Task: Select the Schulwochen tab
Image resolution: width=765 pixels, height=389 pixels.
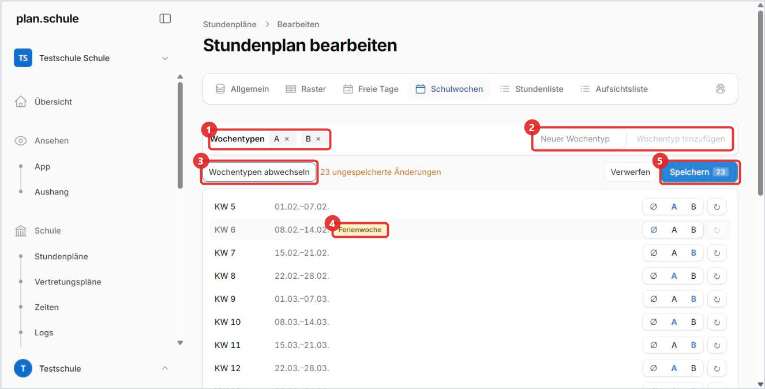Action: [449, 89]
